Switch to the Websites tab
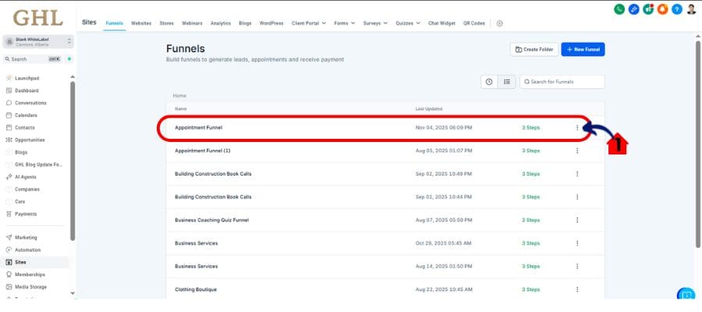This screenshot has height=312, width=702. tap(141, 23)
